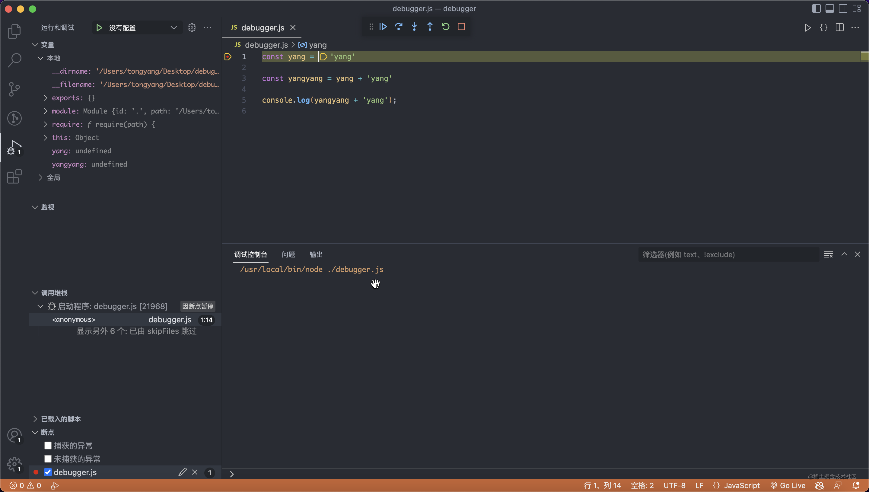This screenshot has width=869, height=492.
Task: Click 显示另外 6 个 skipped frames link
Action: click(136, 331)
